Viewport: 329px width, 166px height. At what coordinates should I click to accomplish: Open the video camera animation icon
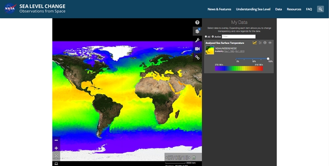click(197, 49)
